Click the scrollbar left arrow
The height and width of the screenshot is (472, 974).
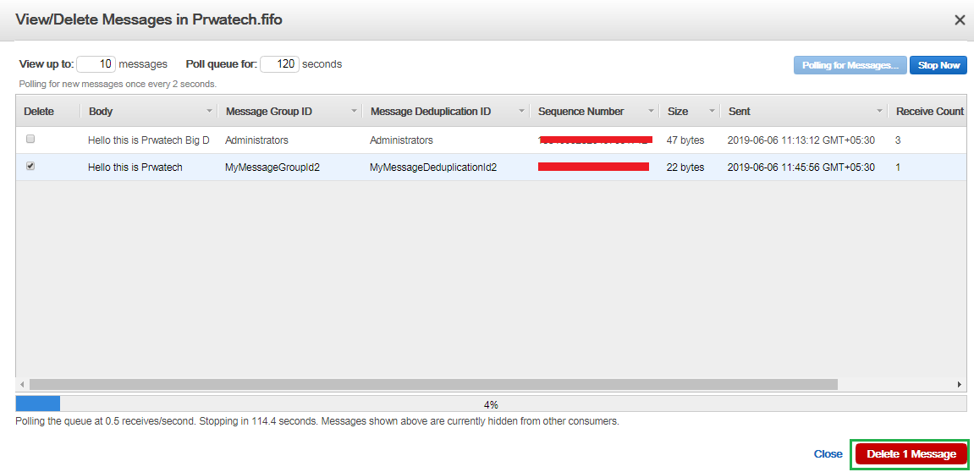22,384
